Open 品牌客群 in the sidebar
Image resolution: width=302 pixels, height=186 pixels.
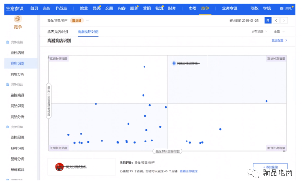point(17,170)
